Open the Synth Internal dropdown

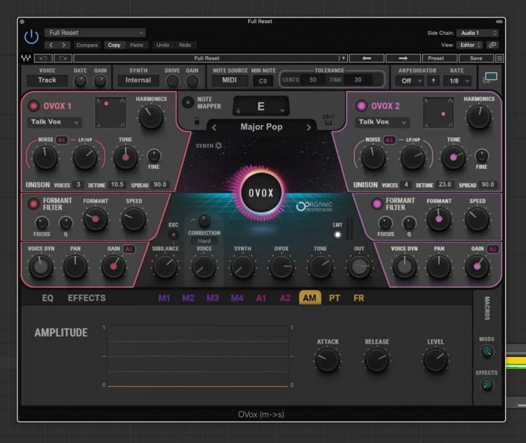138,80
